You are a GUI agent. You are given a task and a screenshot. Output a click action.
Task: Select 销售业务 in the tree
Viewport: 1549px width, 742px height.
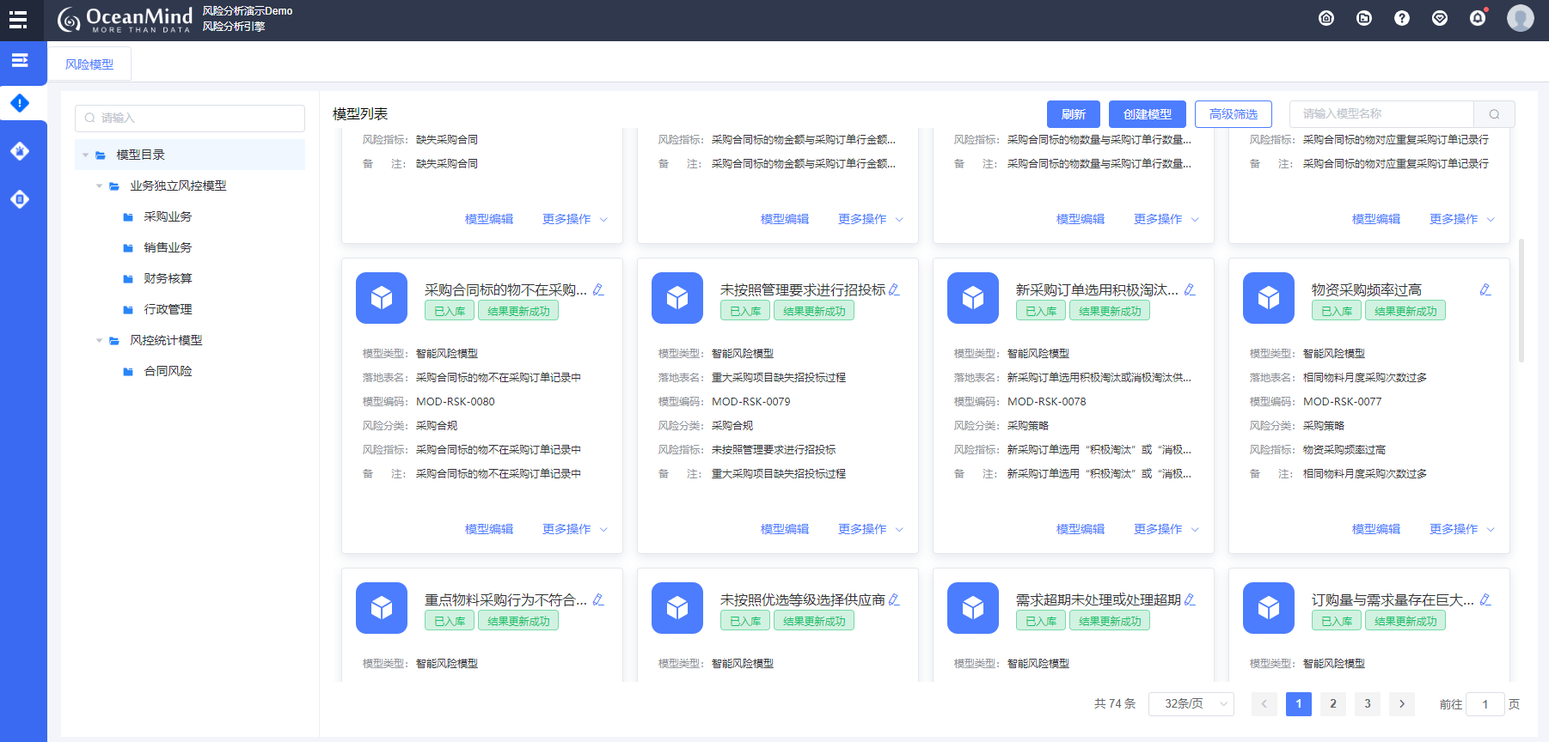pos(168,248)
